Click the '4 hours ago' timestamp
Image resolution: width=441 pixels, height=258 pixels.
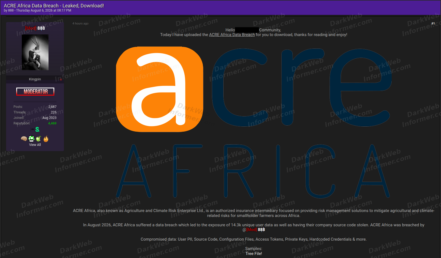[x=80, y=24]
